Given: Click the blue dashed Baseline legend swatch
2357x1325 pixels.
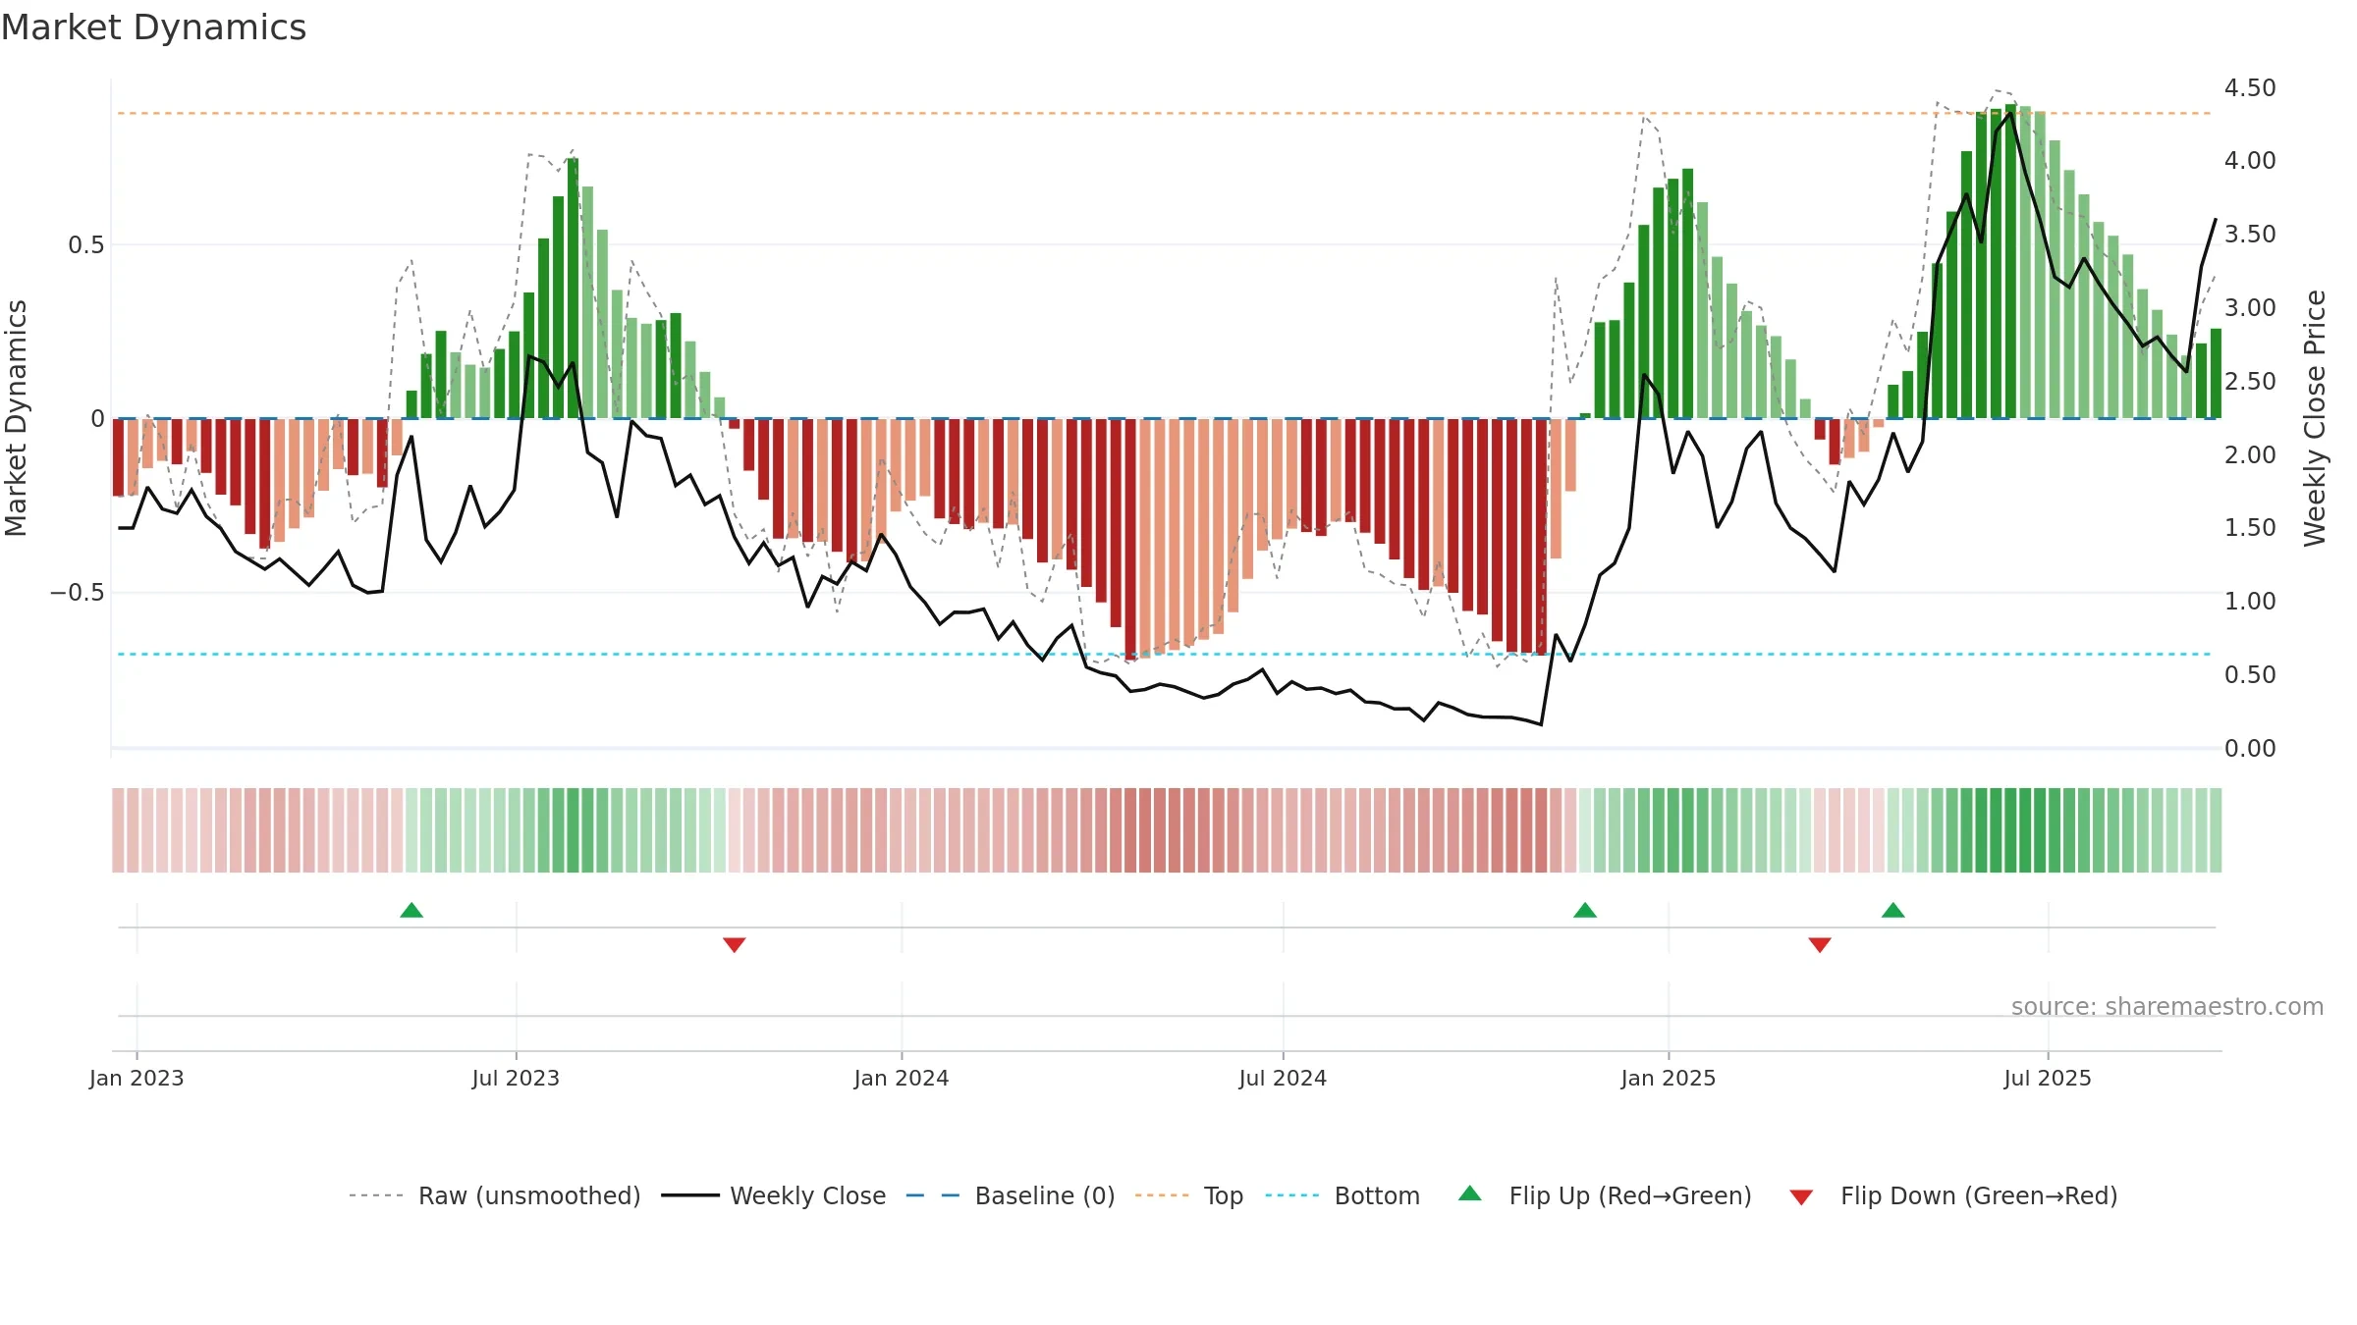Looking at the screenshot, I should pyautogui.click(x=933, y=1195).
